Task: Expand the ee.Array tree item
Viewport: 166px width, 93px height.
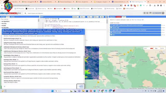Action: tap(4, 24)
